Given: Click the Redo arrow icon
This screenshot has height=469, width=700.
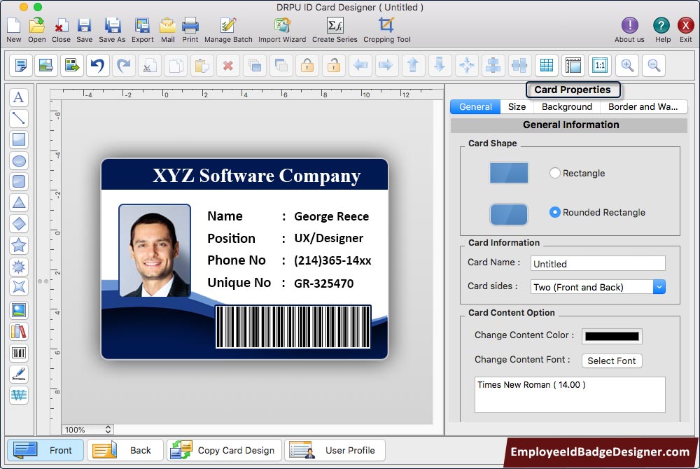Looking at the screenshot, I should pyautogui.click(x=124, y=66).
